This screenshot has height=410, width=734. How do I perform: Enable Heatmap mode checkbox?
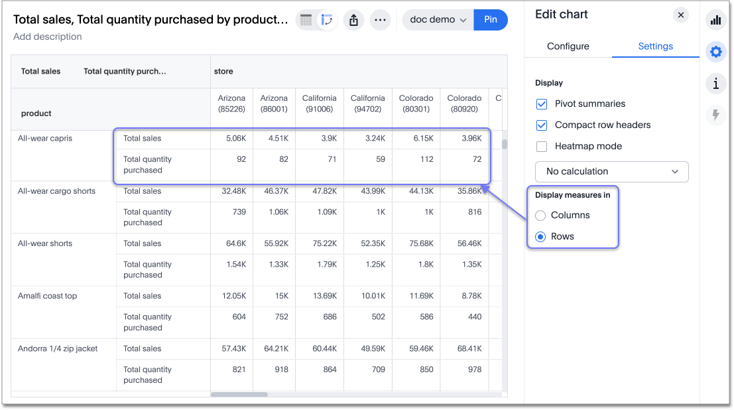542,147
